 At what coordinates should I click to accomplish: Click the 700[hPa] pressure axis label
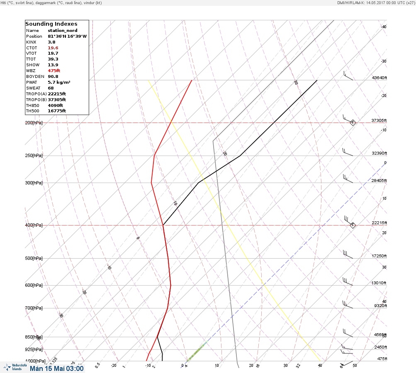(x=34, y=308)
